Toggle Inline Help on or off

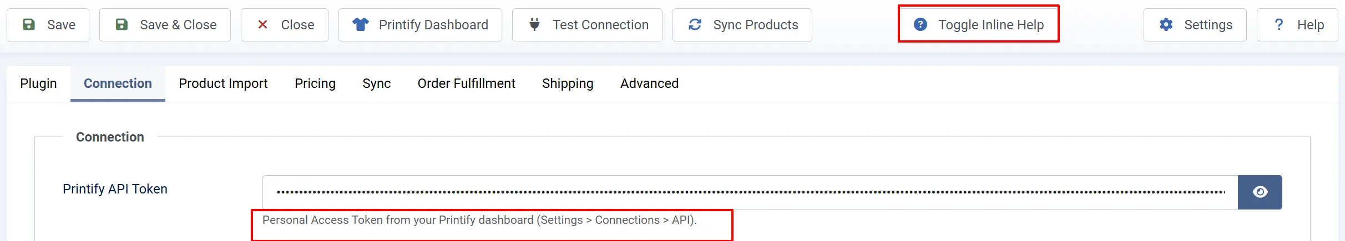979,25
